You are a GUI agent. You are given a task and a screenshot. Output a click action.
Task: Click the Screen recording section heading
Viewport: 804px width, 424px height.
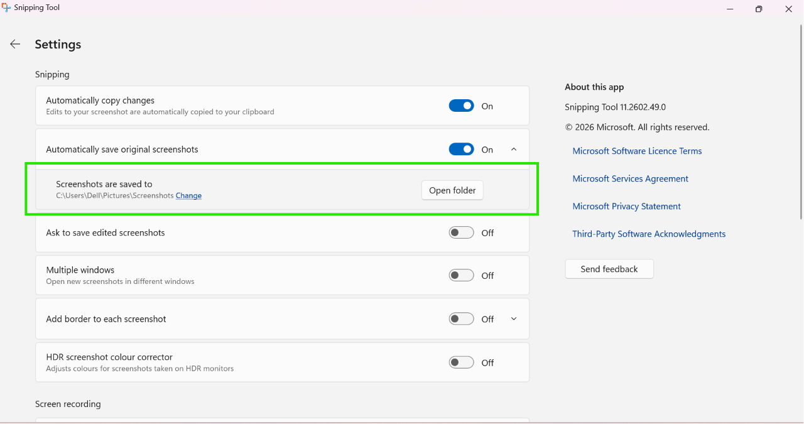point(68,404)
